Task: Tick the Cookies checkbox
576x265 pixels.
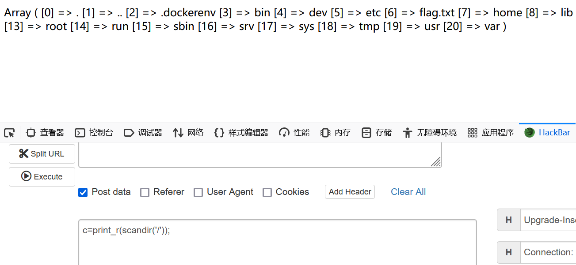Action: tap(267, 192)
